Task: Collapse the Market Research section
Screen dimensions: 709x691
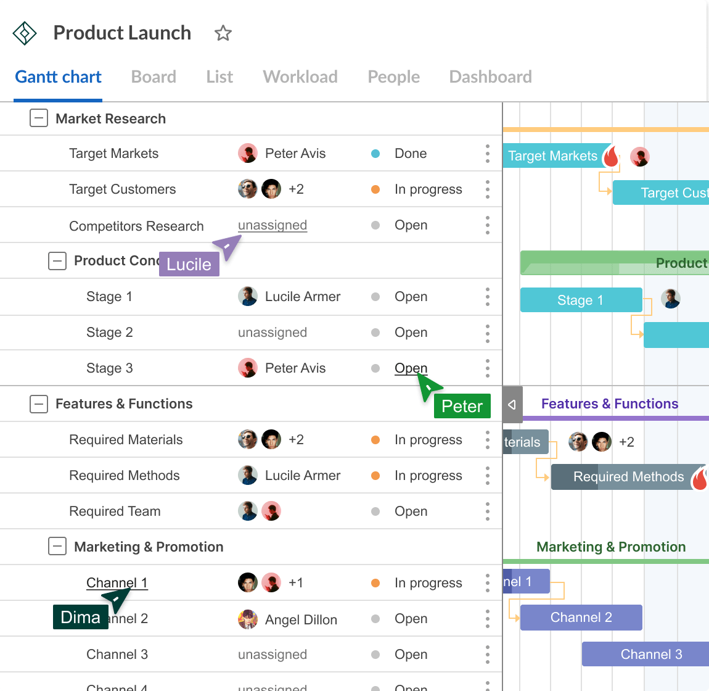Action: tap(38, 118)
